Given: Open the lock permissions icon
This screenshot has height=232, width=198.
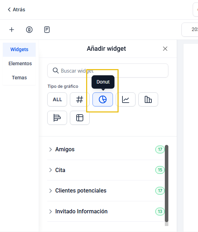Looking at the screenshot, I should click(x=29, y=30).
